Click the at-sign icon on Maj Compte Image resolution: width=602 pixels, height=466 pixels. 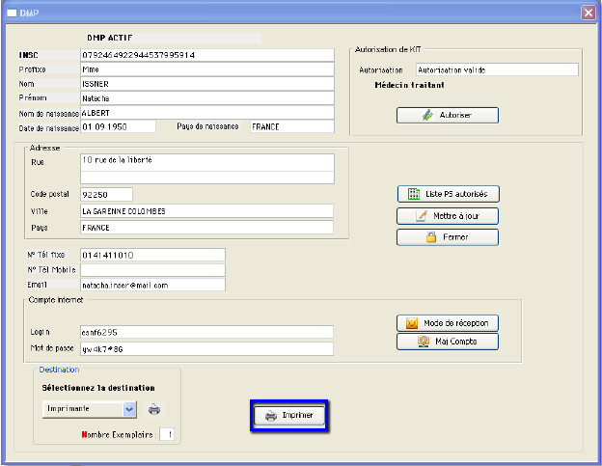(424, 342)
